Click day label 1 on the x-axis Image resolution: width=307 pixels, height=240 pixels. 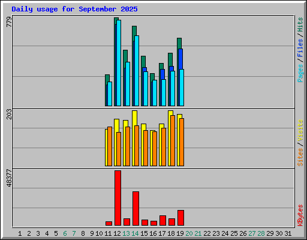click(20, 233)
